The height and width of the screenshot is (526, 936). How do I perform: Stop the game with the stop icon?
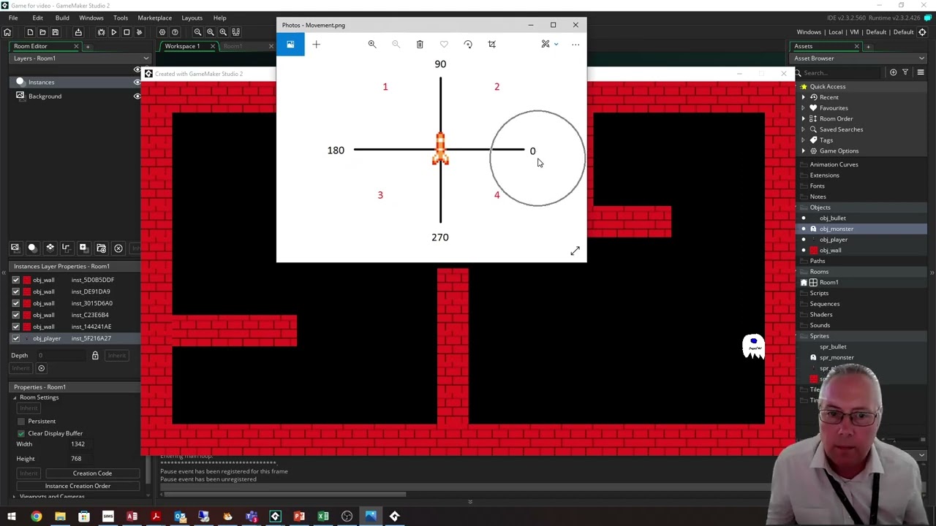point(126,32)
